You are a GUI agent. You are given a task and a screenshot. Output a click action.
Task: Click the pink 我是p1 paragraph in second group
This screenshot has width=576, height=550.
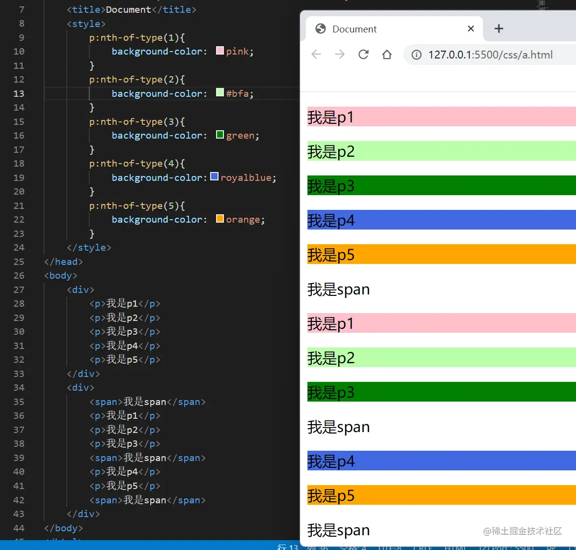pos(441,323)
